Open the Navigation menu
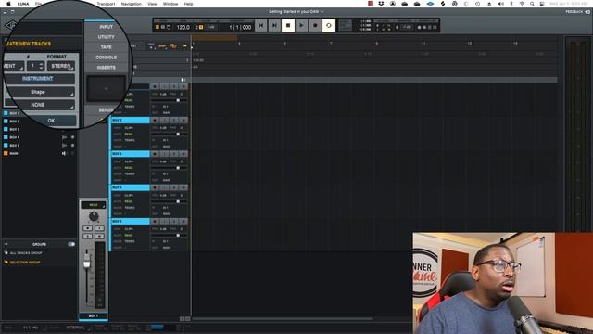 (x=132, y=4)
